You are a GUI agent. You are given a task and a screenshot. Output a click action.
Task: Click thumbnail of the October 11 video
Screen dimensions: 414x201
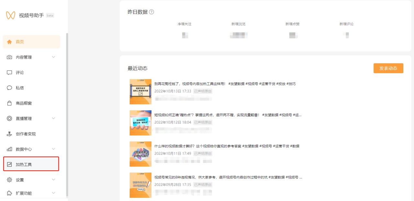140,154
